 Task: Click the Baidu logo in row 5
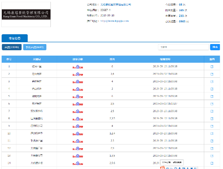(78, 97)
